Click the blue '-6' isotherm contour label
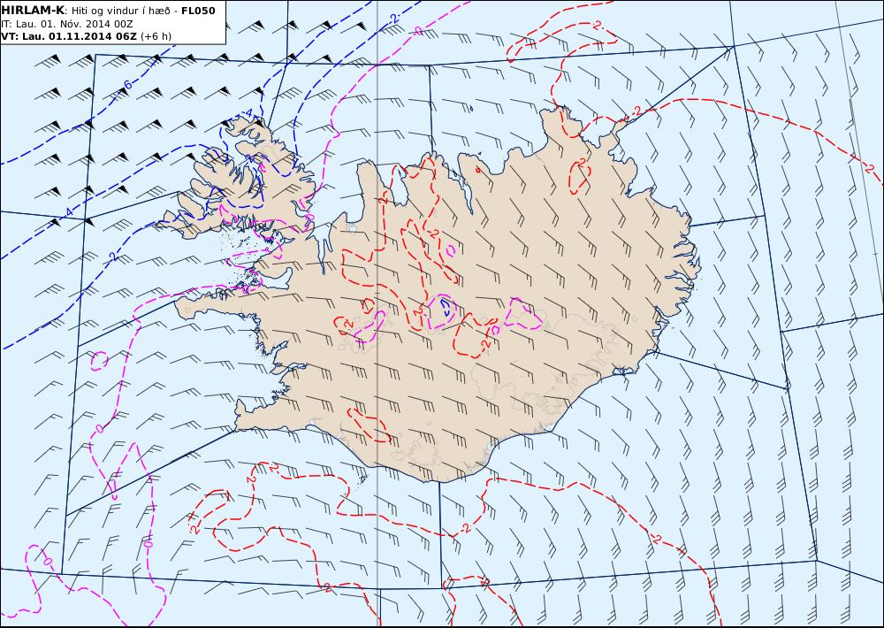884x628 pixels. 126,85
